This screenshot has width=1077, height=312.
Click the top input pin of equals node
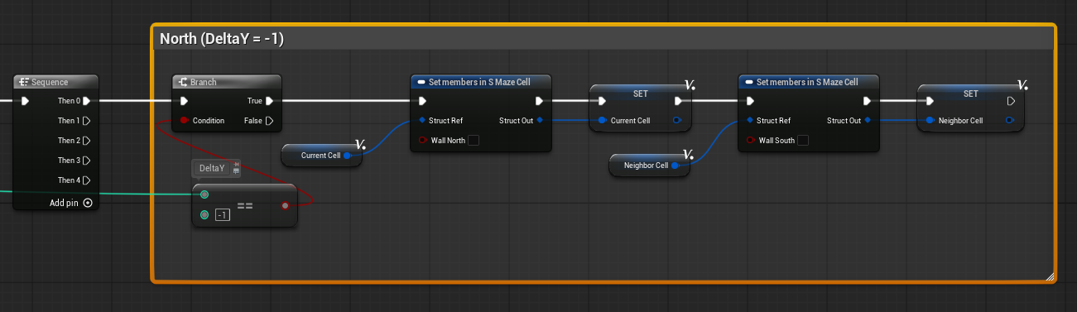pos(204,194)
